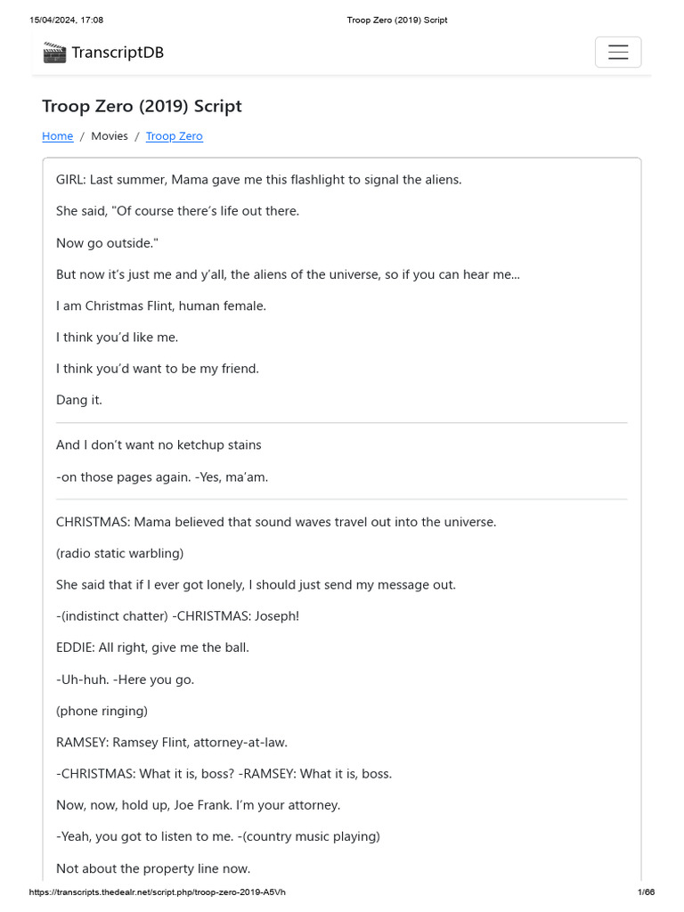Click the 1/66 page number indicator
This screenshot has width=684, height=912.
[x=646, y=892]
